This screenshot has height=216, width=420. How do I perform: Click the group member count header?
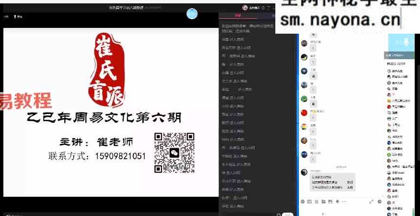(396, 64)
